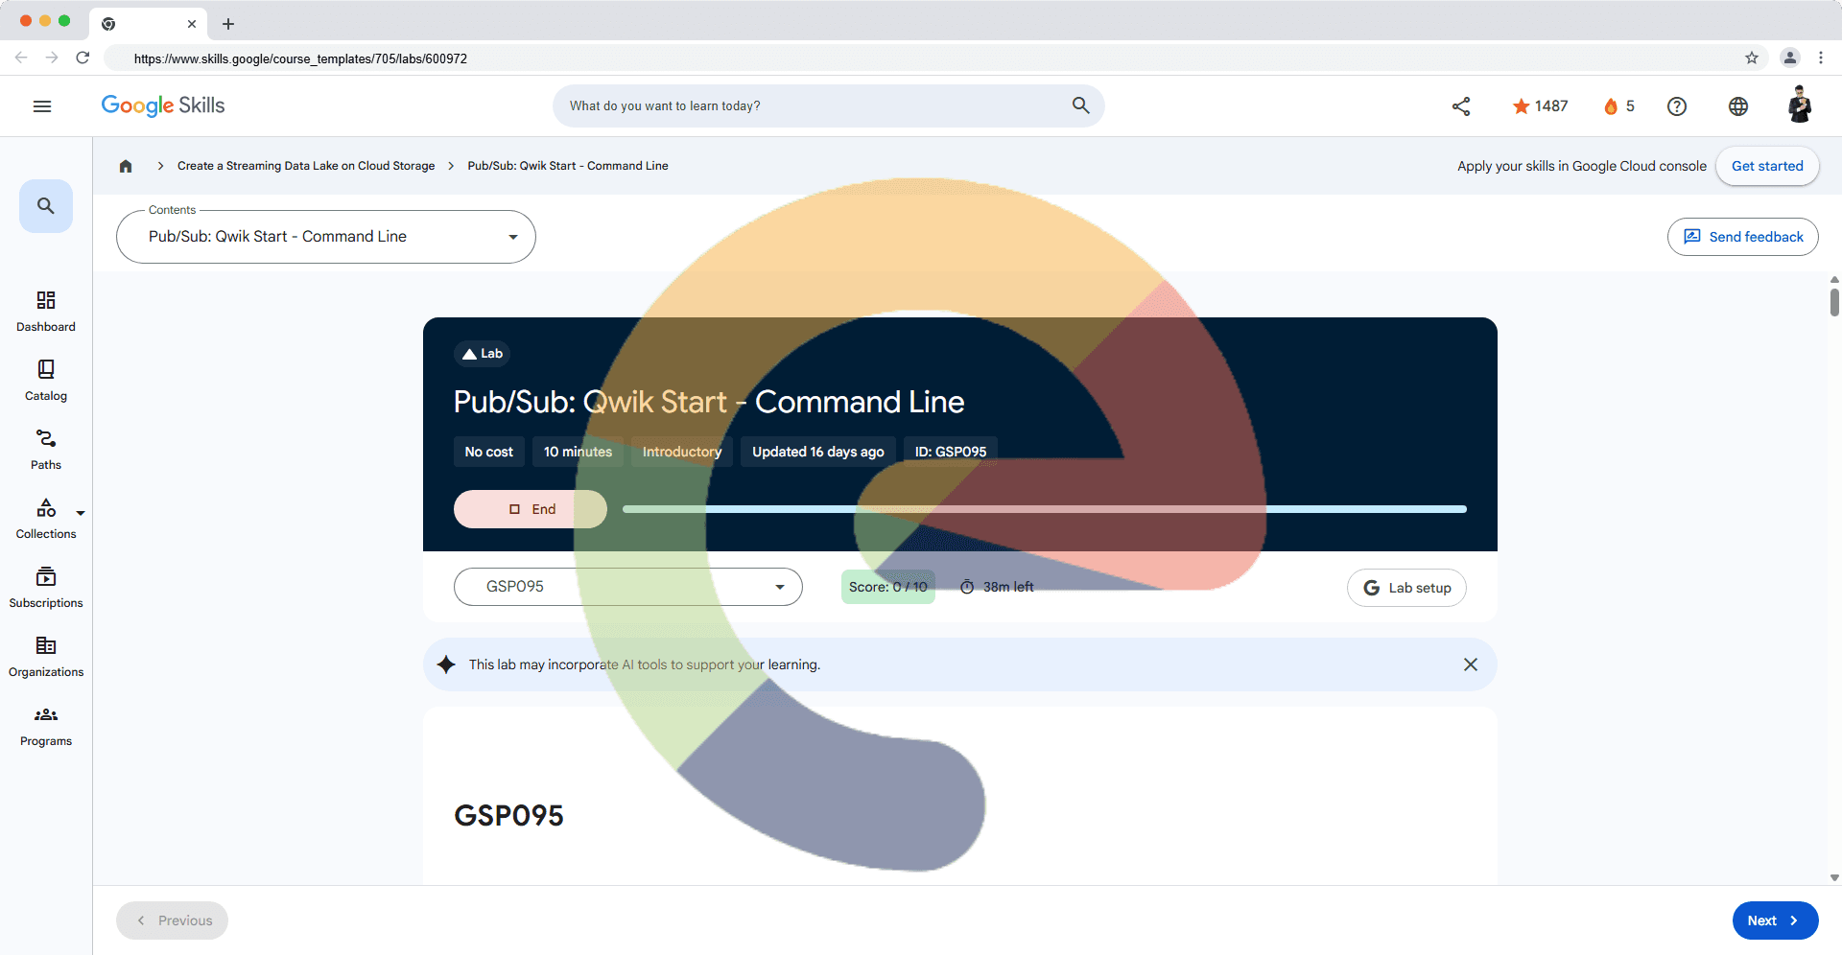Open the streak flame counter
This screenshot has width=1842, height=955.
(1619, 106)
